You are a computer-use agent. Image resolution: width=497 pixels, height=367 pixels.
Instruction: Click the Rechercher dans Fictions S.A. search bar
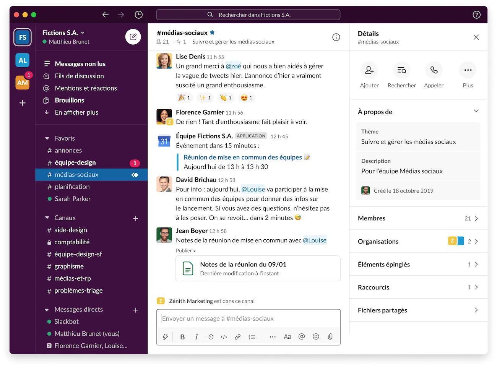[x=248, y=15]
